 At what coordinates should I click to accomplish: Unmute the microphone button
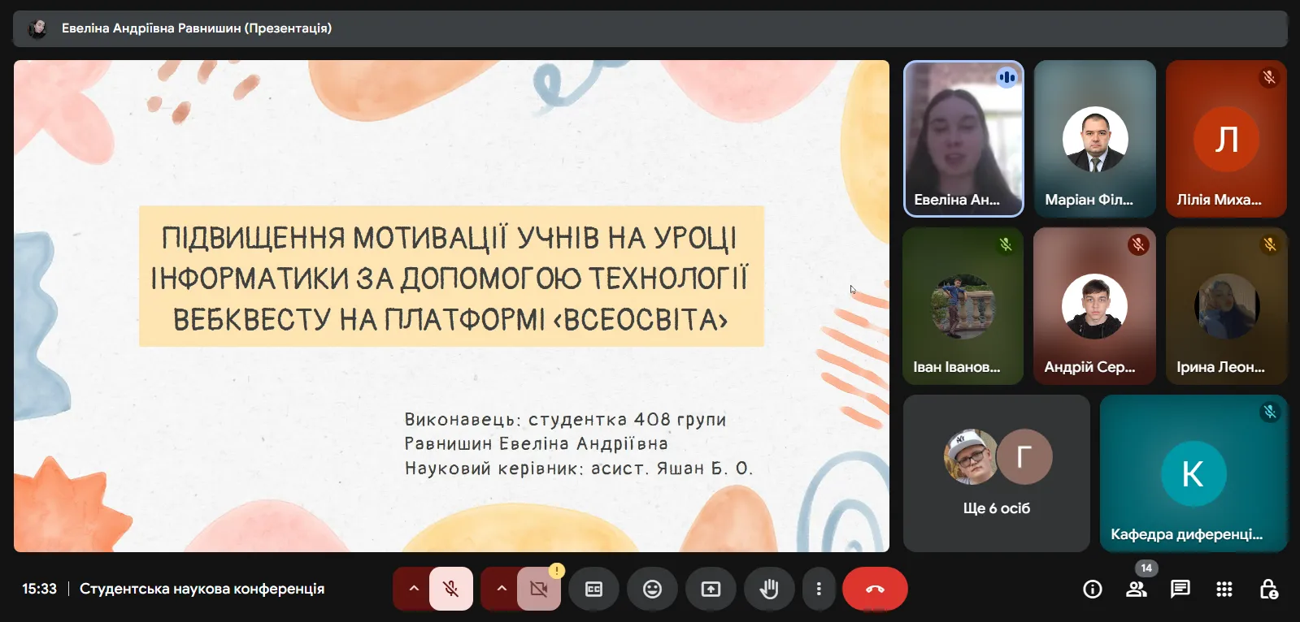pyautogui.click(x=451, y=589)
